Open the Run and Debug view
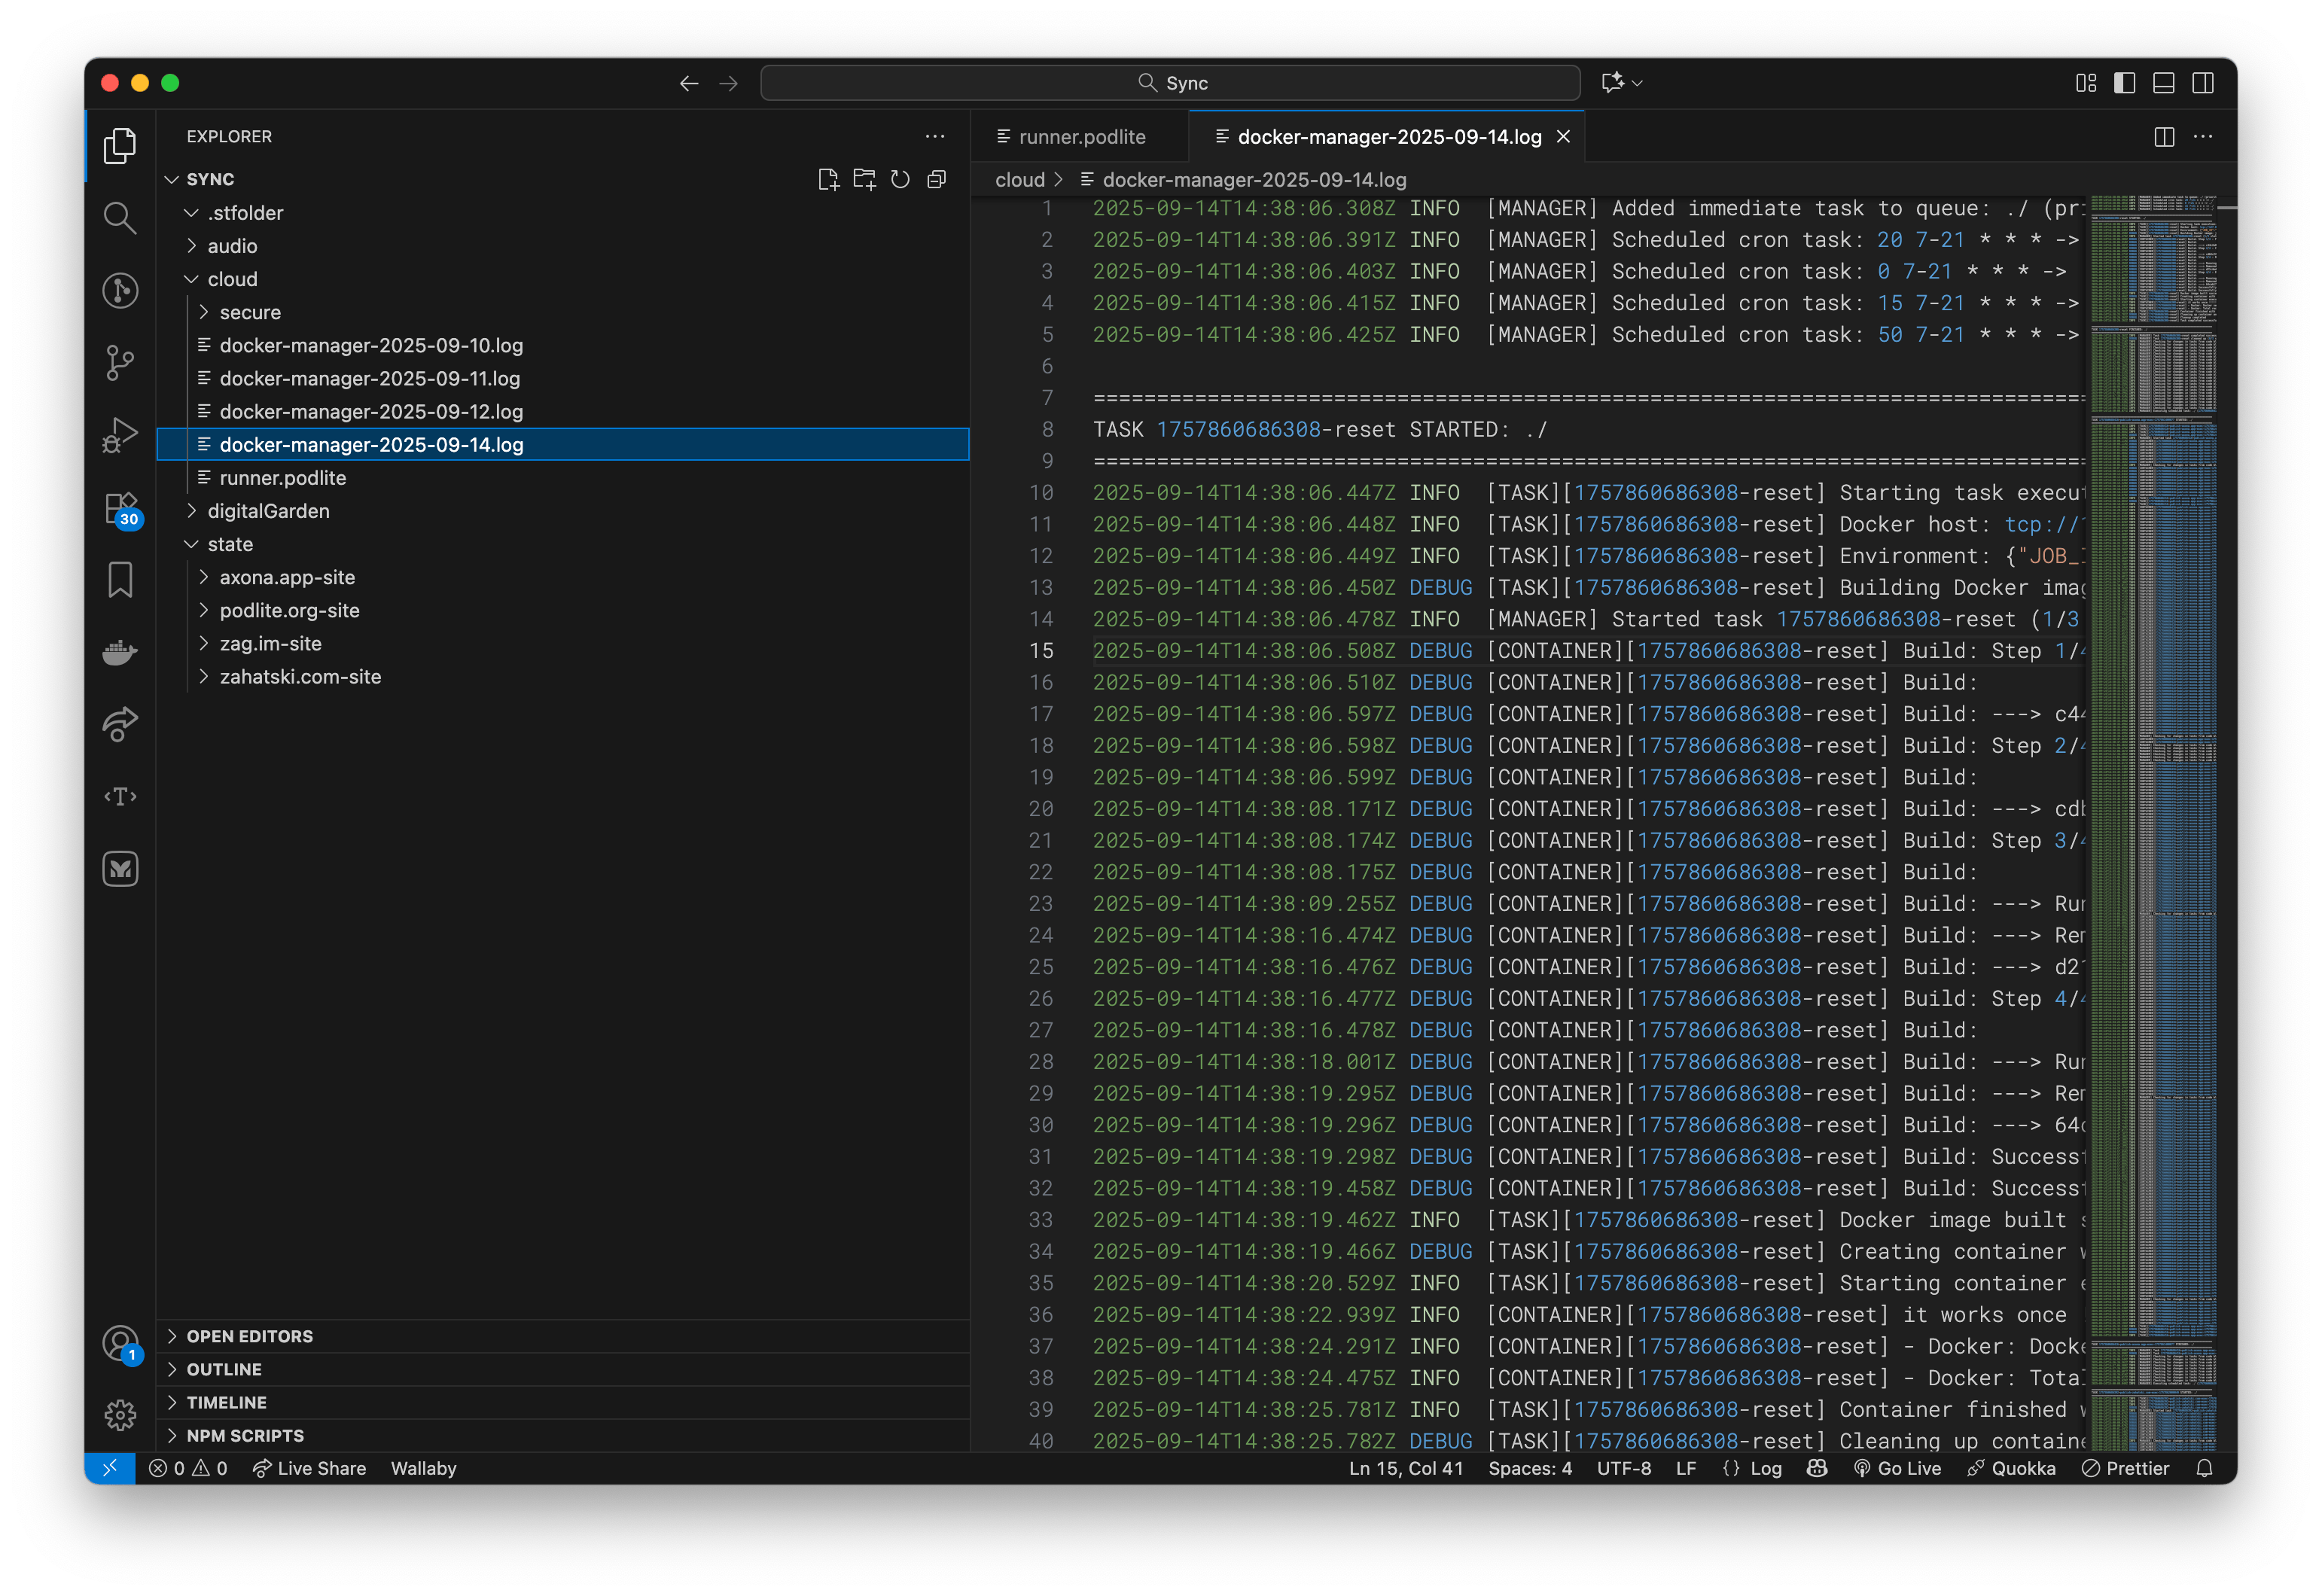 (x=120, y=435)
